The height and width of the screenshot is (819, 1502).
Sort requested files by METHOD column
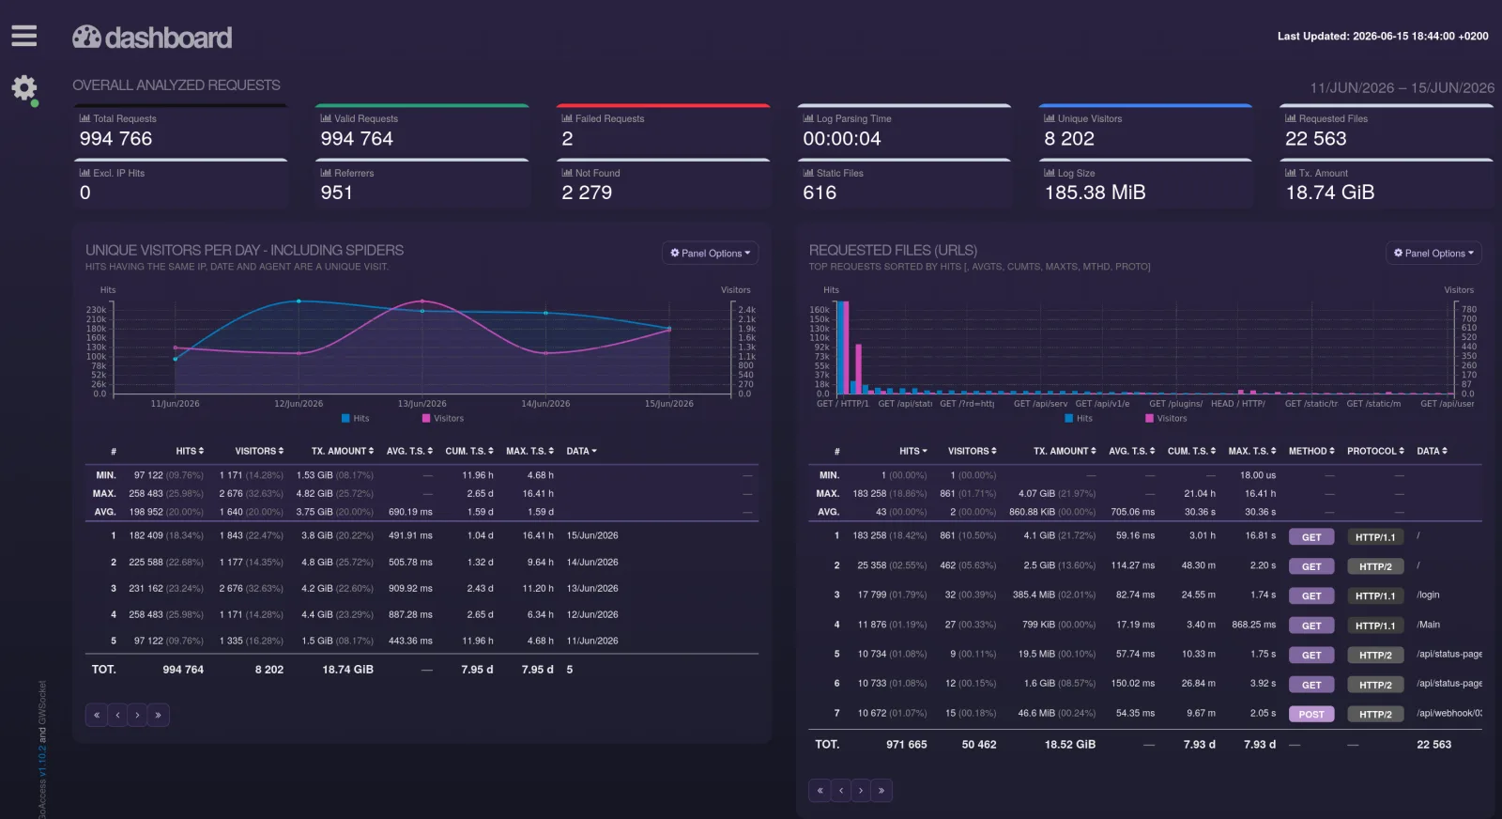1311,451
